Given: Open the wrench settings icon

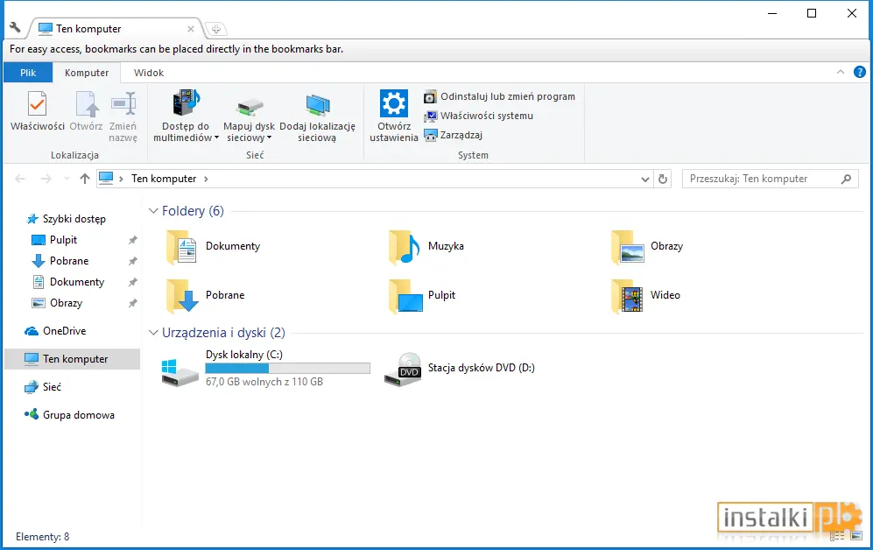Looking at the screenshot, I should point(15,27).
